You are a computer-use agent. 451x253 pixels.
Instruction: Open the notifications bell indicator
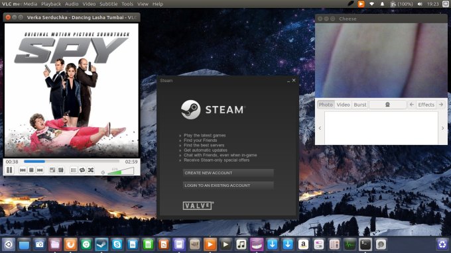pos(382,4)
